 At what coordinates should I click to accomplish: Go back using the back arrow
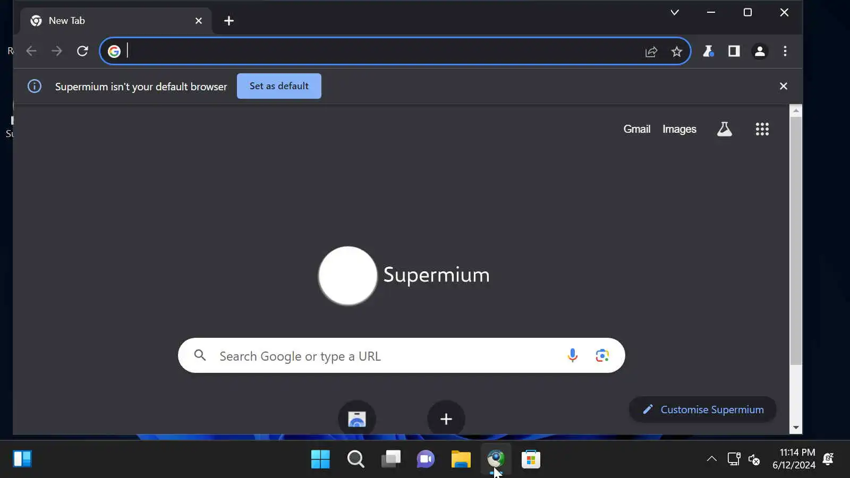point(31,51)
